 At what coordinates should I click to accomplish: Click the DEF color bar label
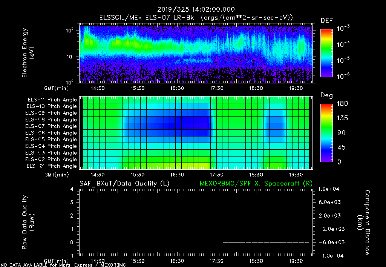coord(327,20)
